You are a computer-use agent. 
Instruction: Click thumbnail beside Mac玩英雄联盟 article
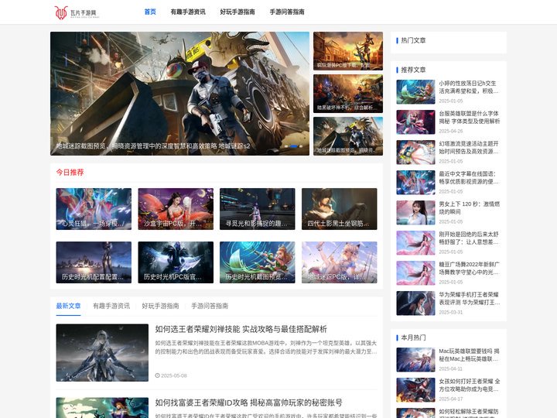pos(415,360)
